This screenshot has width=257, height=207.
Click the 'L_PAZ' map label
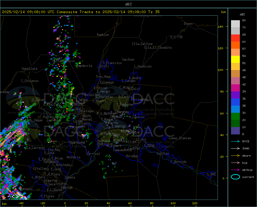click(212, 174)
